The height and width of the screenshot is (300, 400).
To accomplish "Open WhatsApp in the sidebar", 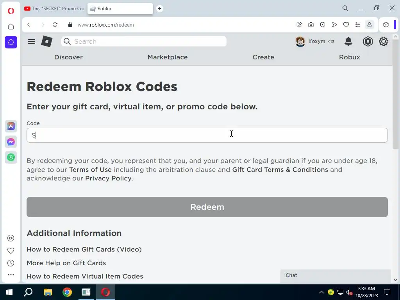I will [x=11, y=157].
